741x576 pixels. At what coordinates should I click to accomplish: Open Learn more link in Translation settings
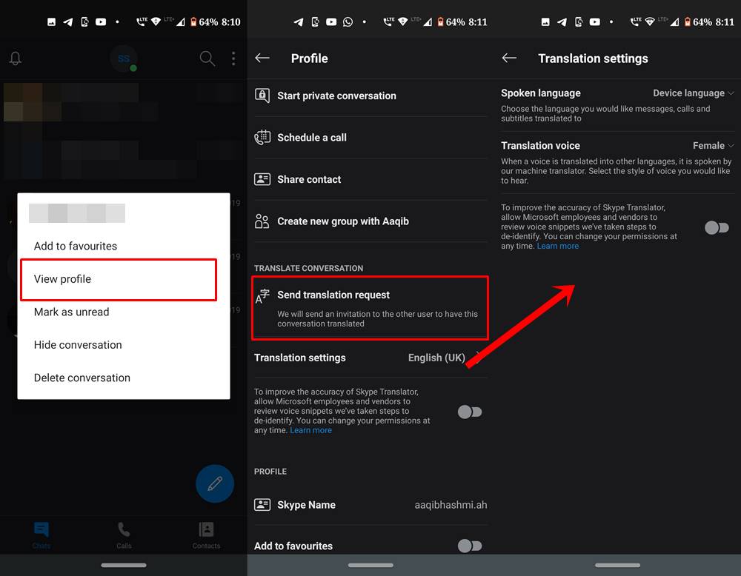pos(558,246)
